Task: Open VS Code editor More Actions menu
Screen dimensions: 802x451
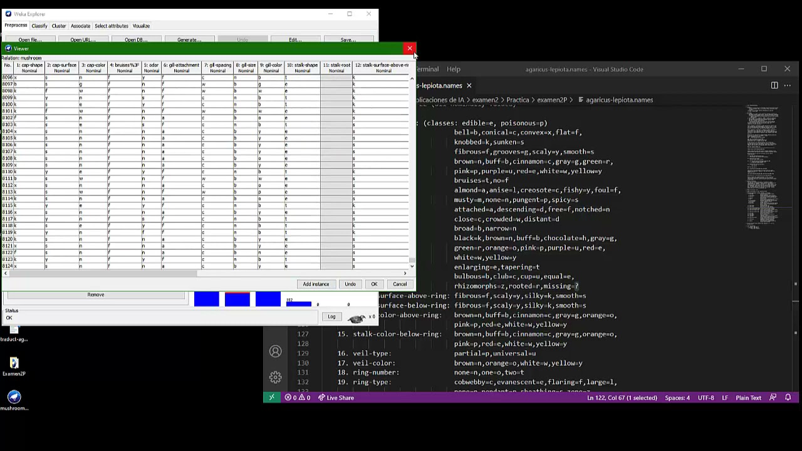Action: tap(788, 85)
